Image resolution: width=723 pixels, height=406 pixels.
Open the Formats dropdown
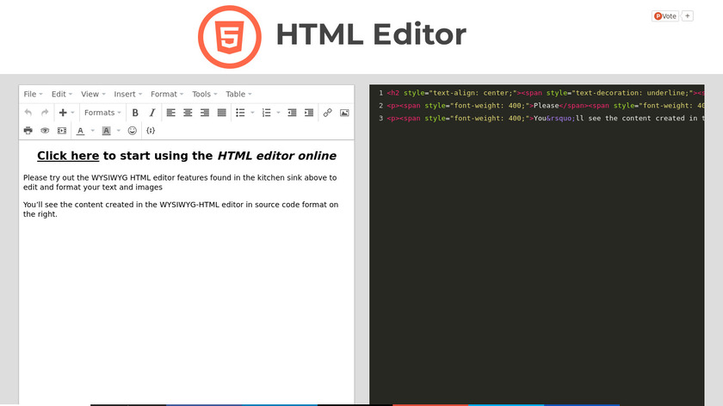102,113
